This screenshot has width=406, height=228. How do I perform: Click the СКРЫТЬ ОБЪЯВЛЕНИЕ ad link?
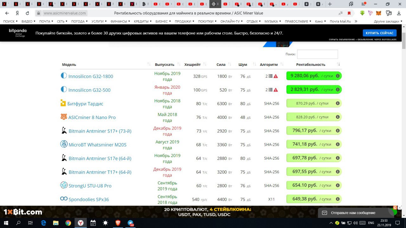click(x=342, y=40)
